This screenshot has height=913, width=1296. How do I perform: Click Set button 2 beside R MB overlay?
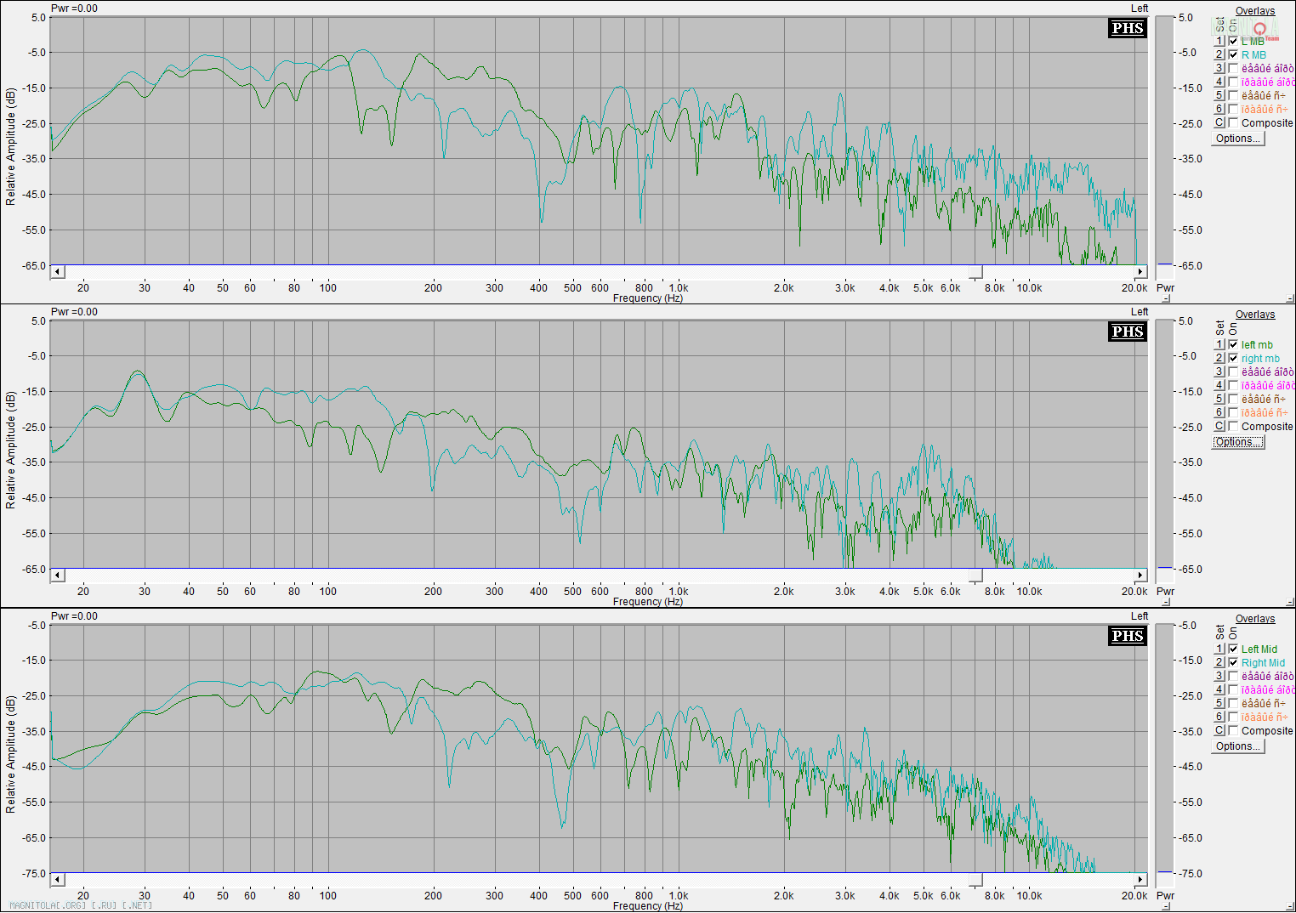[x=1219, y=54]
